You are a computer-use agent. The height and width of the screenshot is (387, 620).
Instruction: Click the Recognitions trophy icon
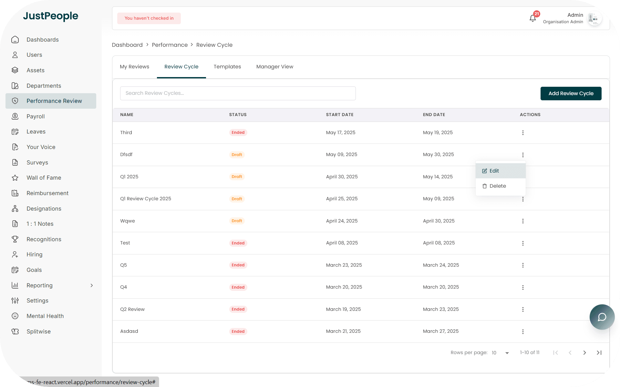coord(15,239)
